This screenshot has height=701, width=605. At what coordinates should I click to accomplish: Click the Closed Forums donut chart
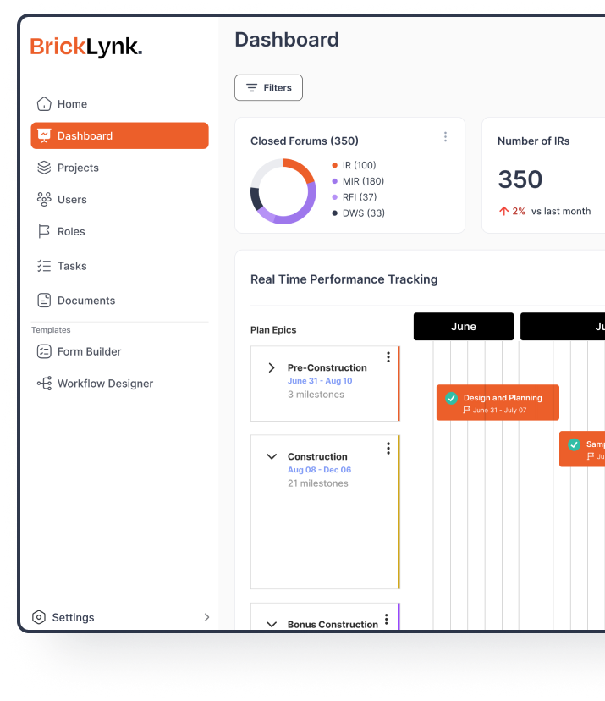(283, 191)
